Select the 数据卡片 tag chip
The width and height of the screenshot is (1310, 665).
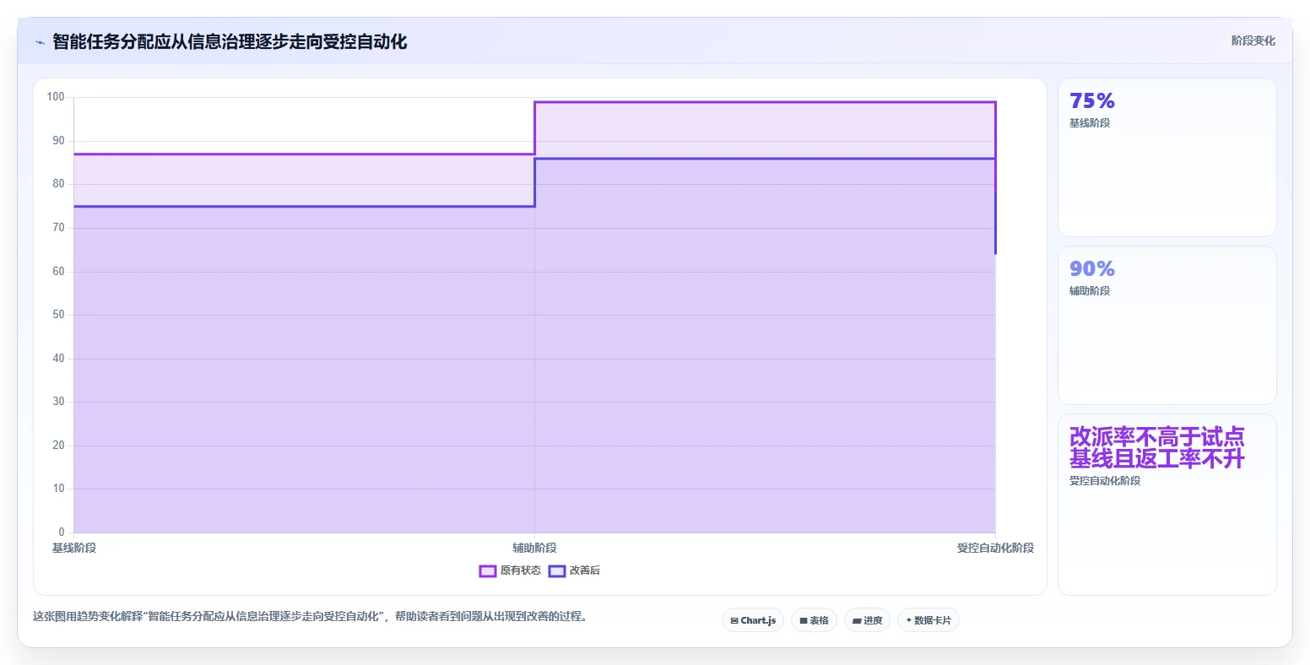coord(928,620)
